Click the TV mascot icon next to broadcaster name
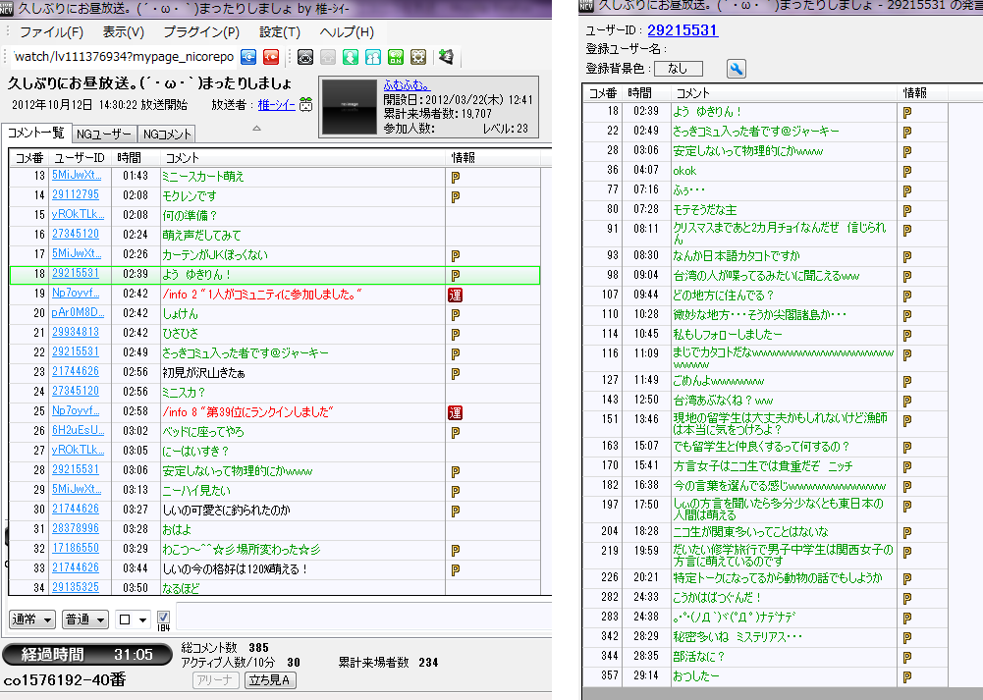 tap(306, 105)
